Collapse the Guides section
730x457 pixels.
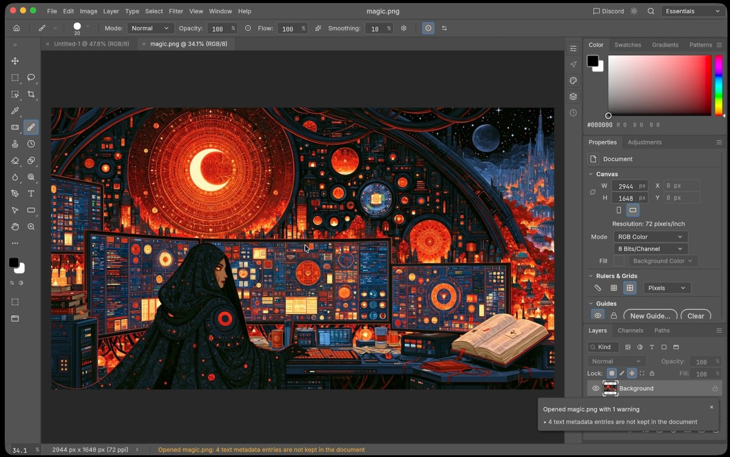(x=591, y=304)
